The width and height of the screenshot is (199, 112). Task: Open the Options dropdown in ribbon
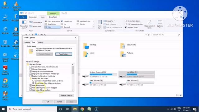160,25
